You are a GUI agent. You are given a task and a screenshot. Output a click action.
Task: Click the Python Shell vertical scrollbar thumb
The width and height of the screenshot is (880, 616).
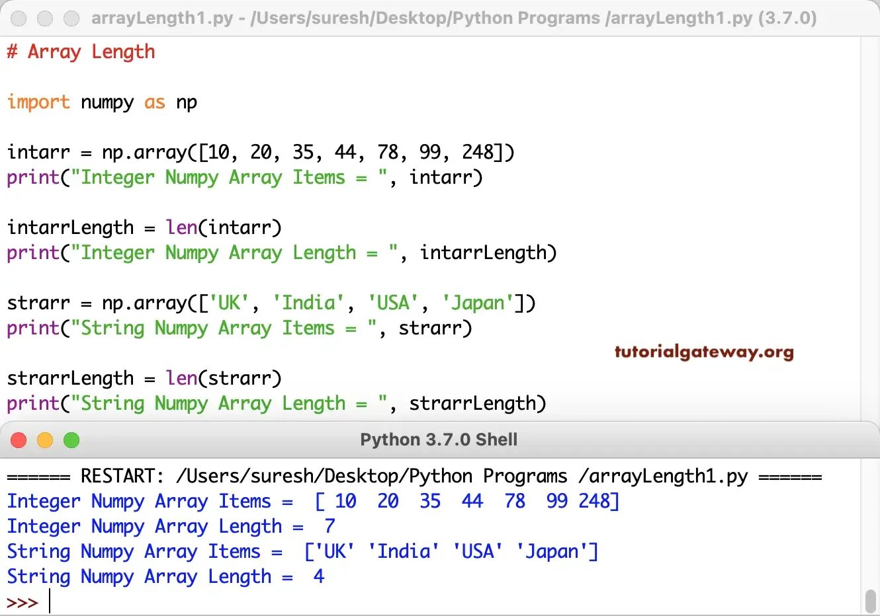pos(871,601)
